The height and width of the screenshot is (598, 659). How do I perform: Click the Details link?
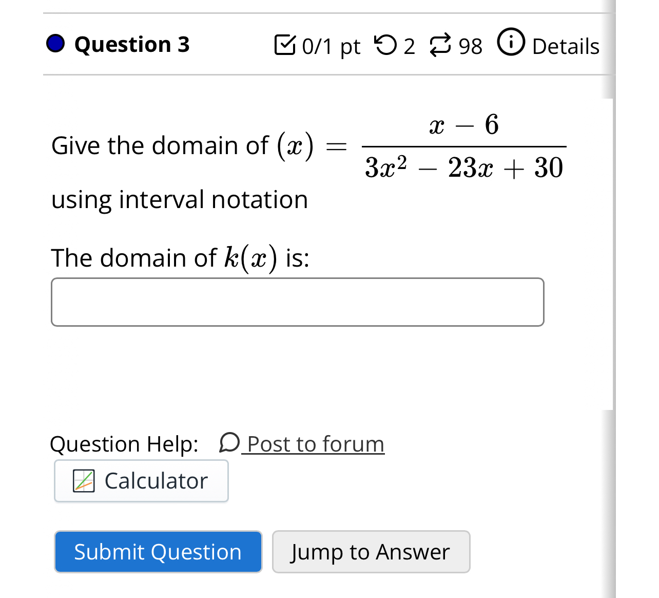565,46
